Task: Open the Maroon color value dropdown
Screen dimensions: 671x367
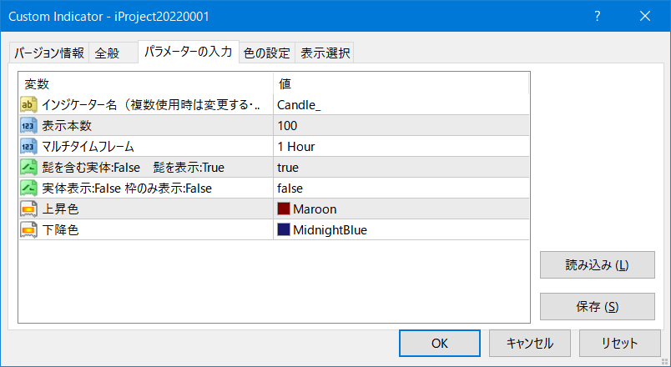Action: [x=401, y=209]
